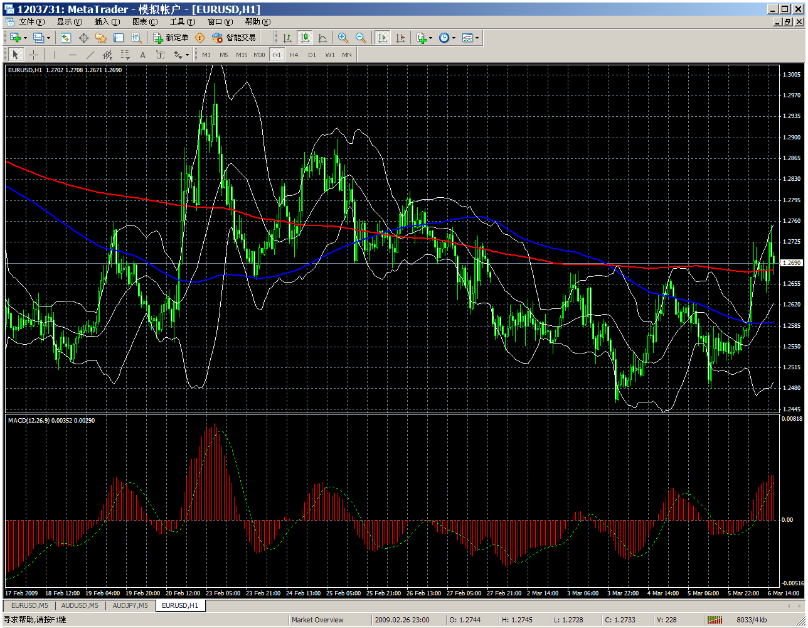Viewport: 808px width, 628px height.
Task: Click the 新定单 (New Order) button
Action: coord(171,38)
